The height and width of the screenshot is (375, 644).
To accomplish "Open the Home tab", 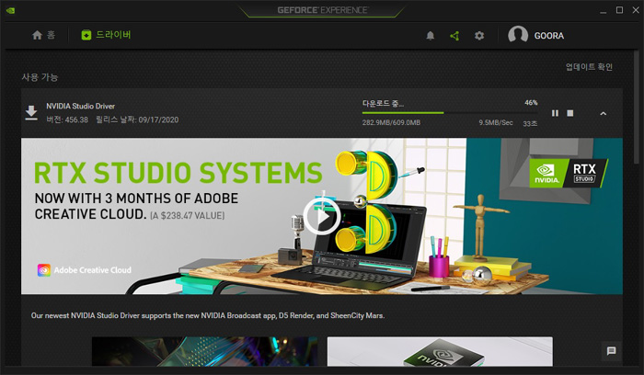I will (43, 35).
